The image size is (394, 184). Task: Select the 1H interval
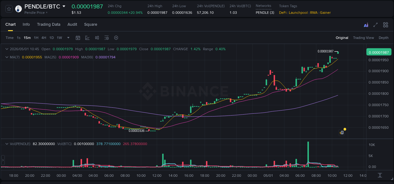pos(36,38)
